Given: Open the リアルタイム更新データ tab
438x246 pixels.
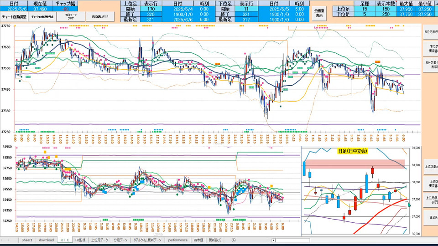Looking at the screenshot, I should point(147,240).
